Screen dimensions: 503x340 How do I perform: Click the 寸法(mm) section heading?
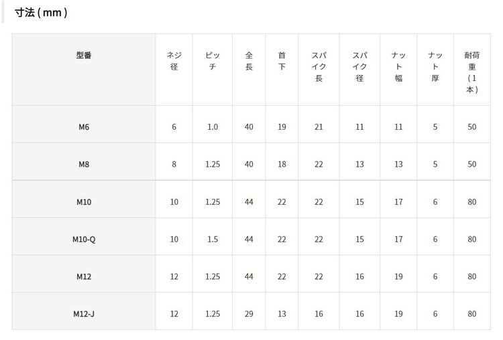(41, 13)
